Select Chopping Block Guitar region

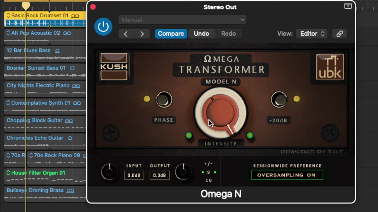pyautogui.click(x=45, y=124)
